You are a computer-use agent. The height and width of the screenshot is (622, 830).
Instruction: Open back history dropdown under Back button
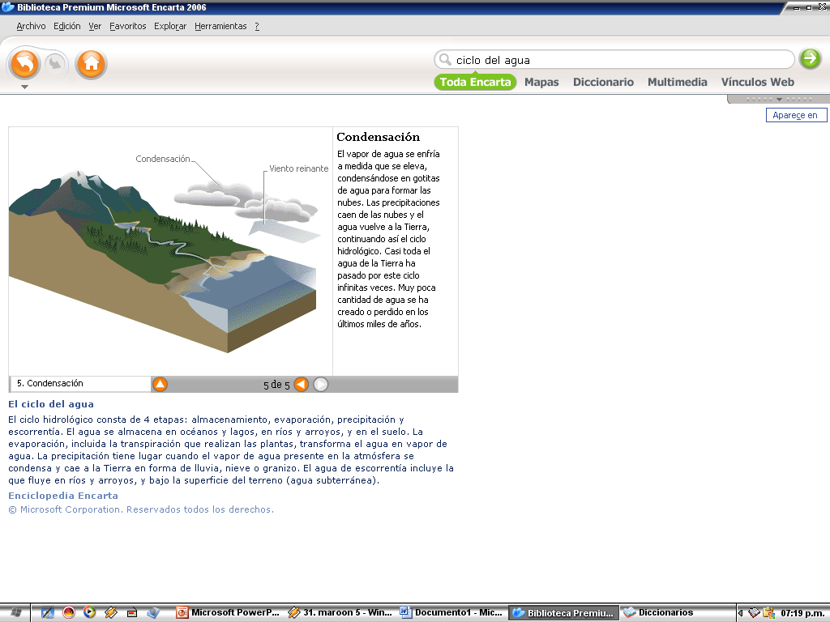pos(24,86)
